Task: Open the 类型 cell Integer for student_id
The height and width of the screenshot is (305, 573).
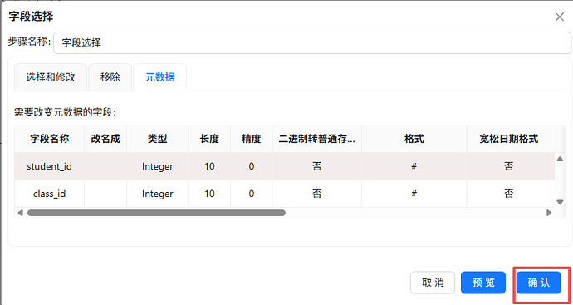Action: tap(158, 166)
